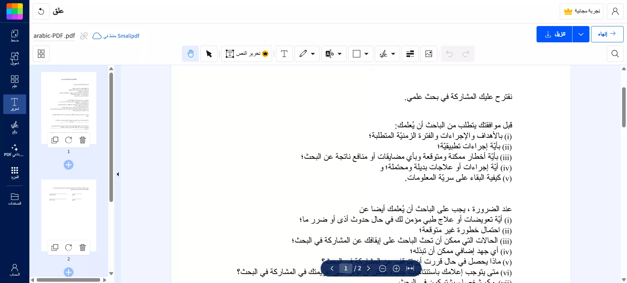Click Save to Smallpdf cloud link

click(116, 36)
